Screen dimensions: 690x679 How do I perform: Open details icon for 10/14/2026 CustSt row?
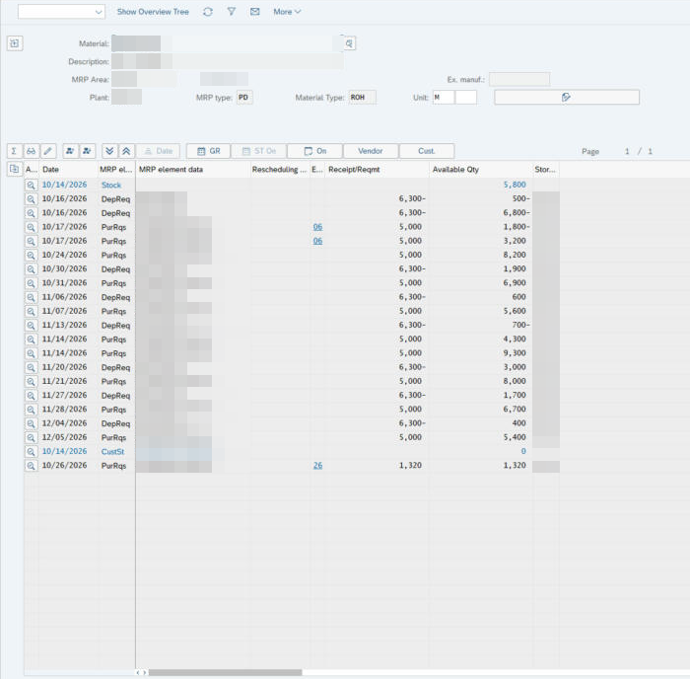31,452
